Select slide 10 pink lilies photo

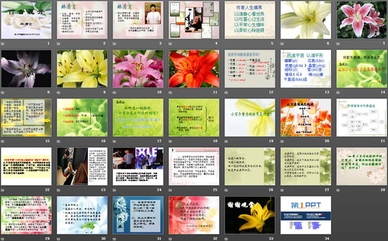pyautogui.click(x=138, y=69)
